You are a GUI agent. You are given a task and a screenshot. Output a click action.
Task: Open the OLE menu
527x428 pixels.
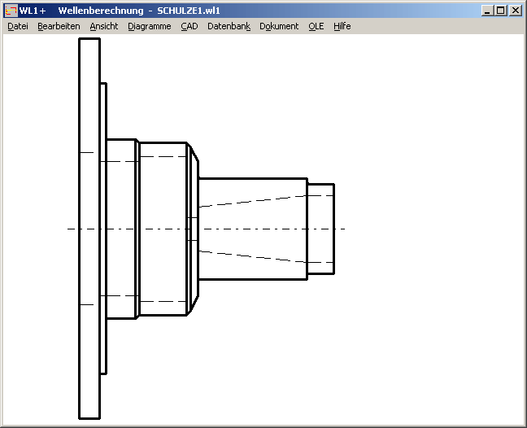(316, 26)
